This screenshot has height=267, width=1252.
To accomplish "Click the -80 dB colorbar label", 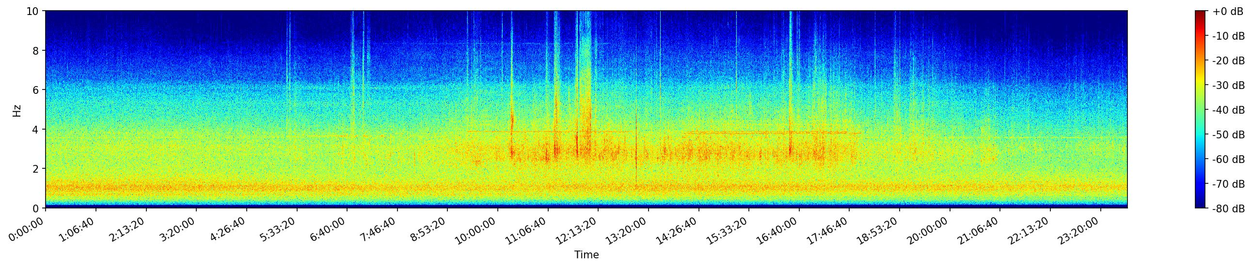I will pos(1228,209).
